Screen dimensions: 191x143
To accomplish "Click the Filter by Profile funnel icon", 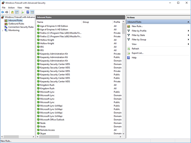I will tap(128, 31).
